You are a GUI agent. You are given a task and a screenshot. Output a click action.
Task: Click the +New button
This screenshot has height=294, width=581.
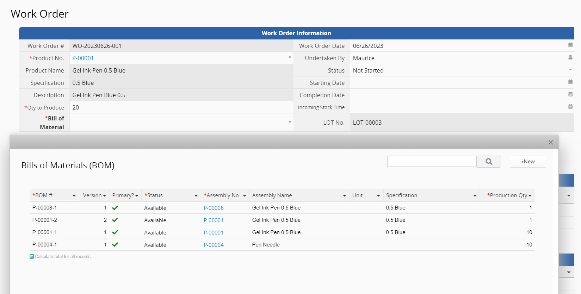coord(527,162)
